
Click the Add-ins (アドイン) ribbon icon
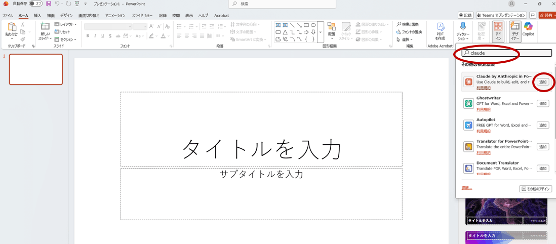[498, 30]
